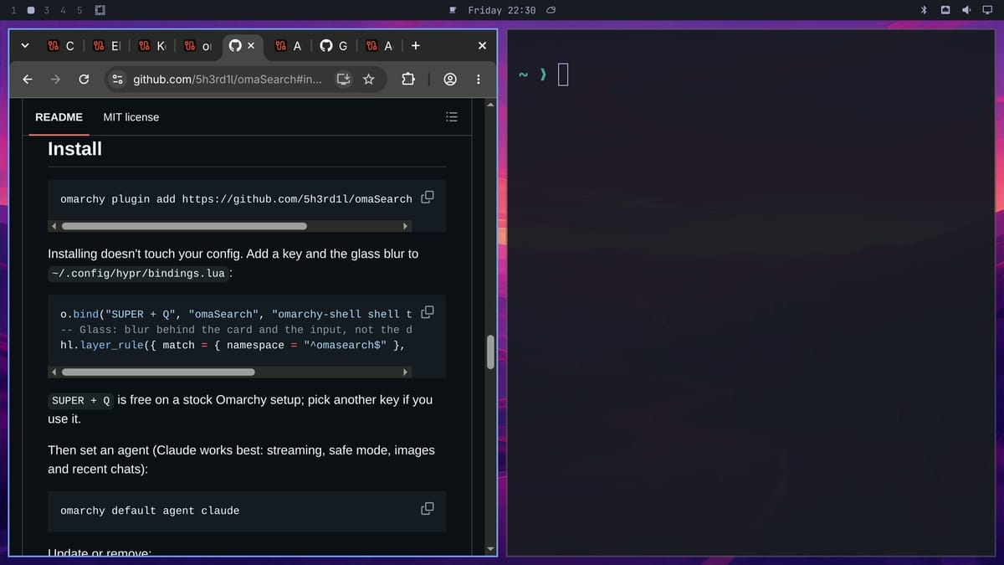
Task: Go back to the previous page
Action: pos(28,80)
